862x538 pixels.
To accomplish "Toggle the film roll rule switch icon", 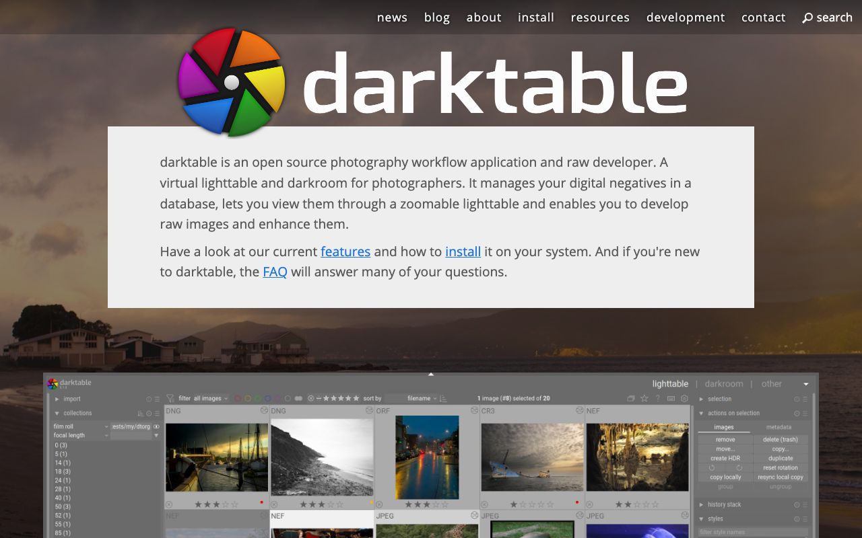I will 157,426.
